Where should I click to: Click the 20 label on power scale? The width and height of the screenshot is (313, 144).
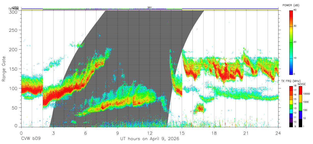(x=295, y=42)
